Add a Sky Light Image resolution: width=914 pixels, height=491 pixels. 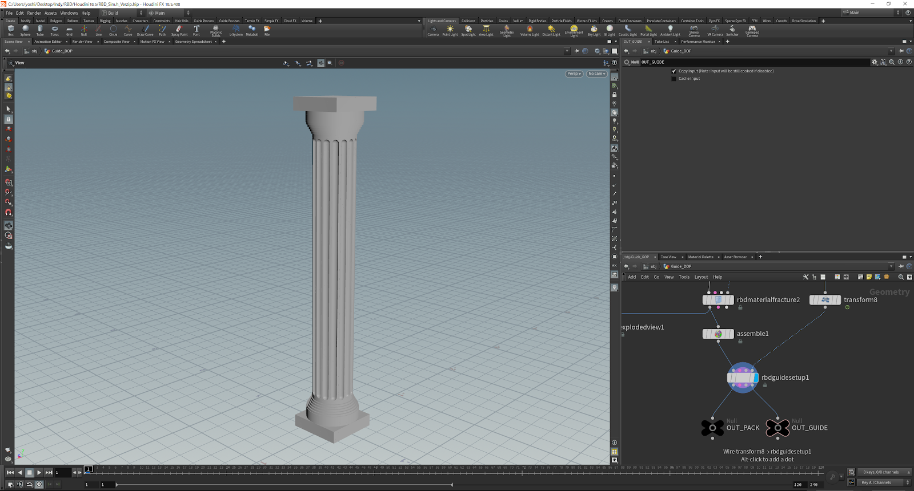click(594, 30)
